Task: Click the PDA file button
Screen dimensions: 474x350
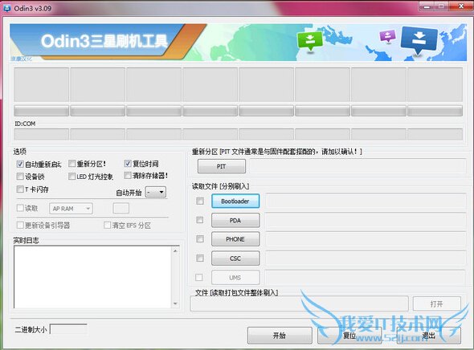Action: point(235,221)
